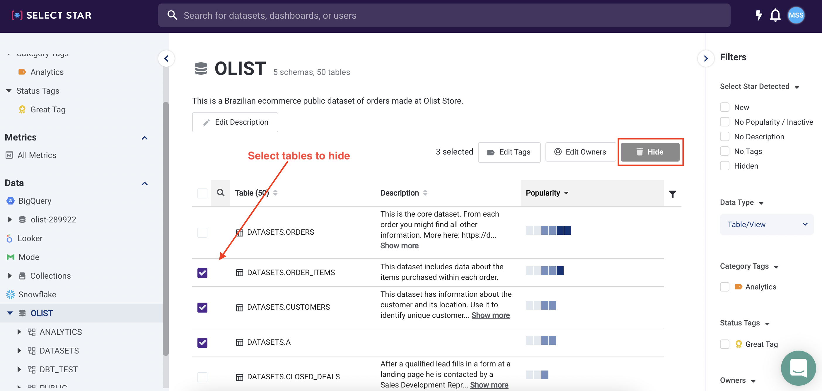The width and height of the screenshot is (822, 391).
Task: Click the DATASETS.CLOSED_DEALS table icon
Action: [x=239, y=377]
